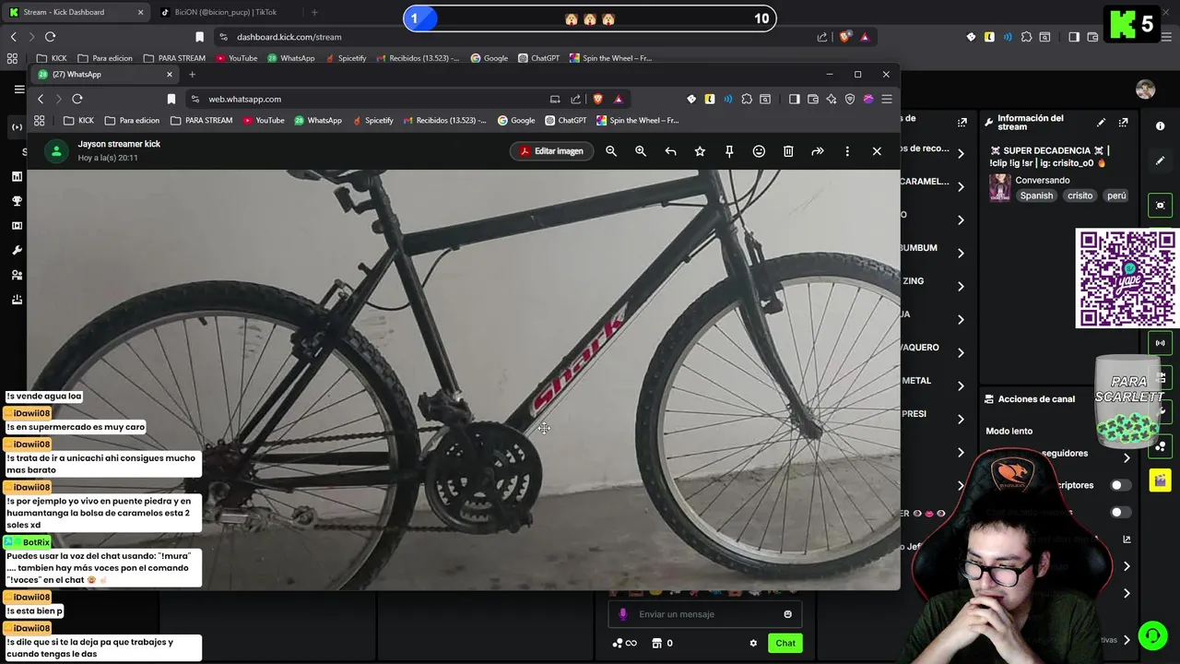This screenshot has width=1180, height=664.
Task: Open Spin the Wheel bookmark in WhatsApp window
Action: tap(638, 120)
